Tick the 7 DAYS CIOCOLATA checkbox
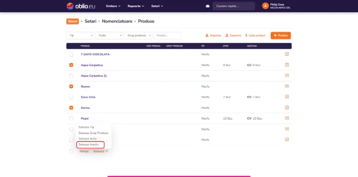Screen dimensions: 358x177 (x=71, y=55)
